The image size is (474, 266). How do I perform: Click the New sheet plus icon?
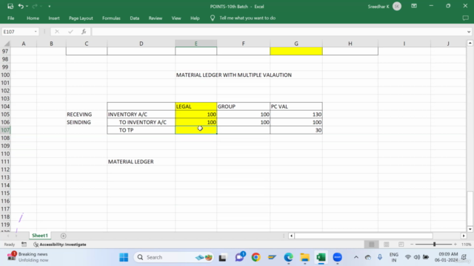(x=63, y=236)
